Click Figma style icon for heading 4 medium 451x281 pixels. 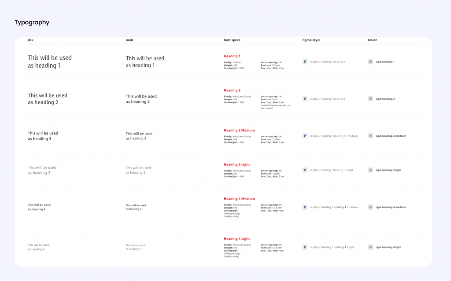tap(305, 207)
